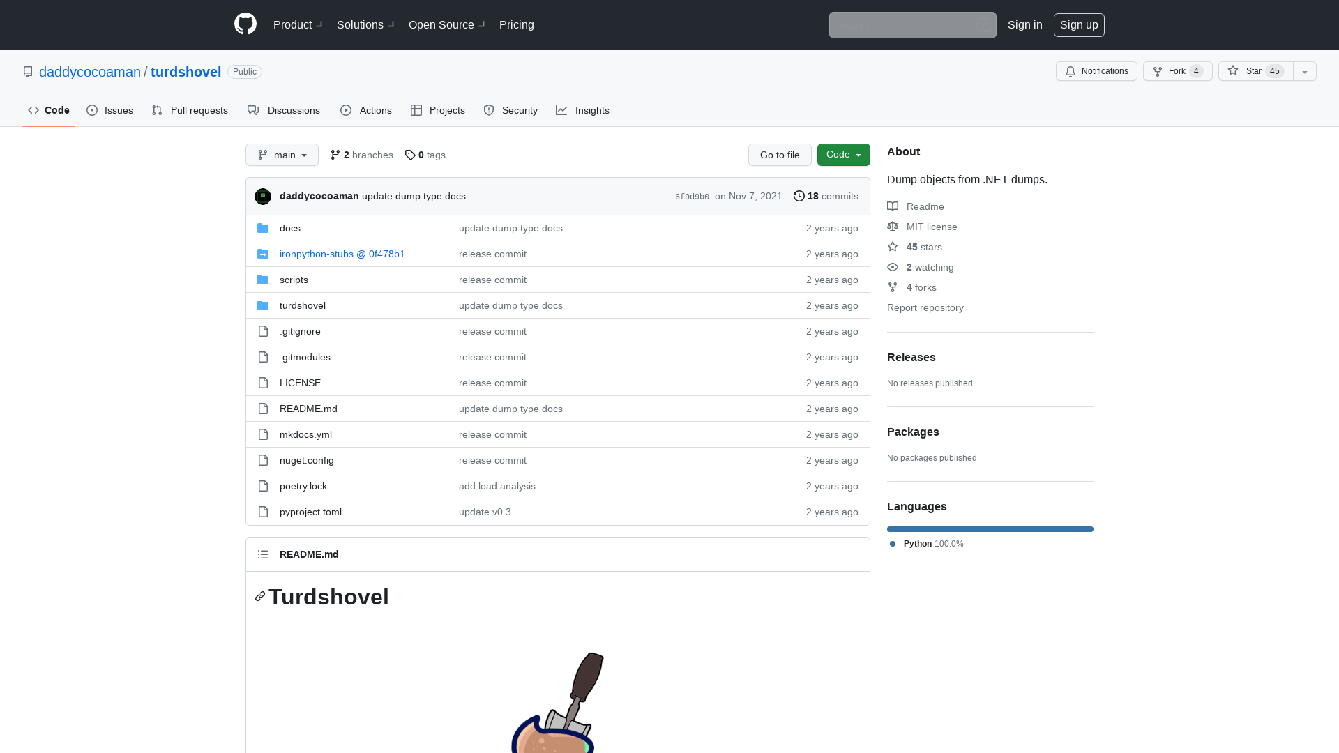Click the scales icon next to MIT license

[893, 227]
